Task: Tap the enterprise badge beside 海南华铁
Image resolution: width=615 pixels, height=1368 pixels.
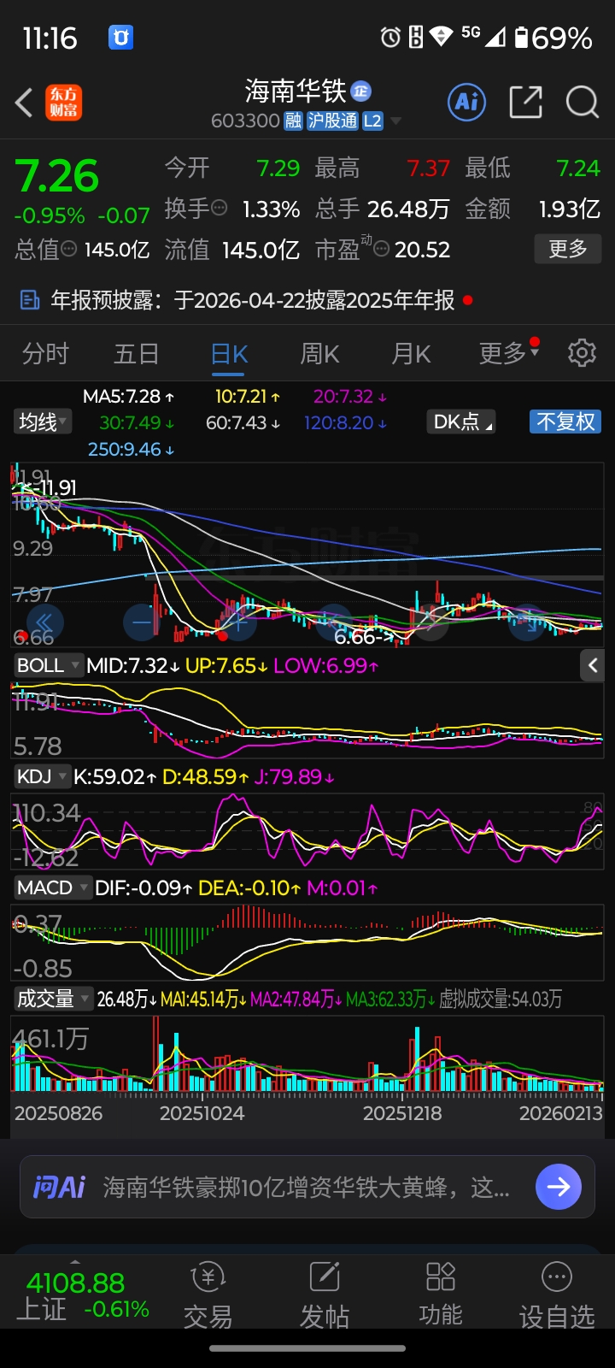Action: 361,91
